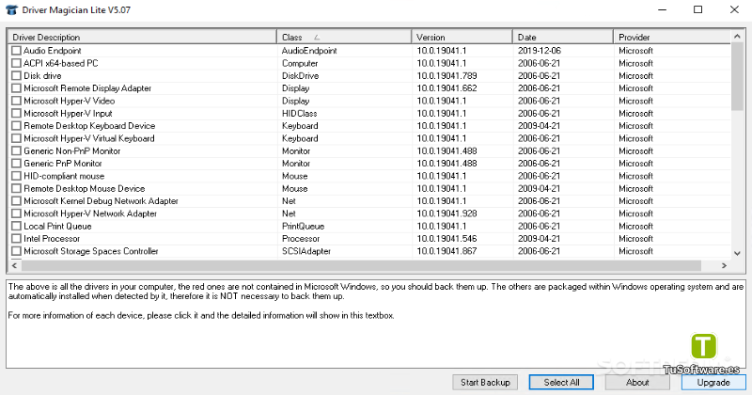
Task: Click the DiskDrive class cell
Action: pos(300,75)
